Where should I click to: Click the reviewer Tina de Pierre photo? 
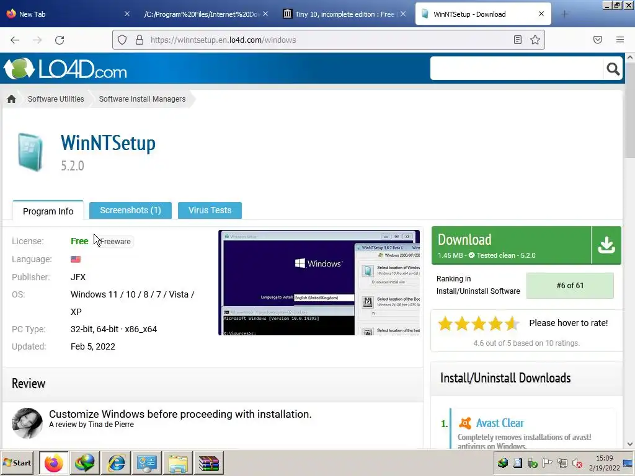tap(27, 423)
